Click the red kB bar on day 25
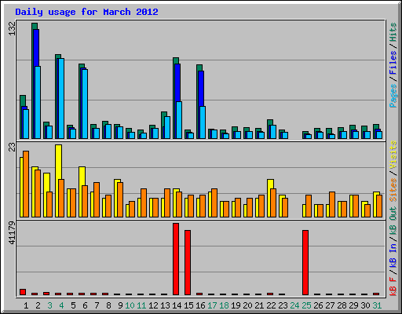The image size is (402, 314). 305,262
